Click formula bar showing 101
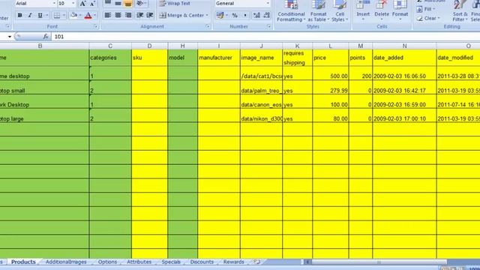The image size is (480, 270). click(265, 37)
